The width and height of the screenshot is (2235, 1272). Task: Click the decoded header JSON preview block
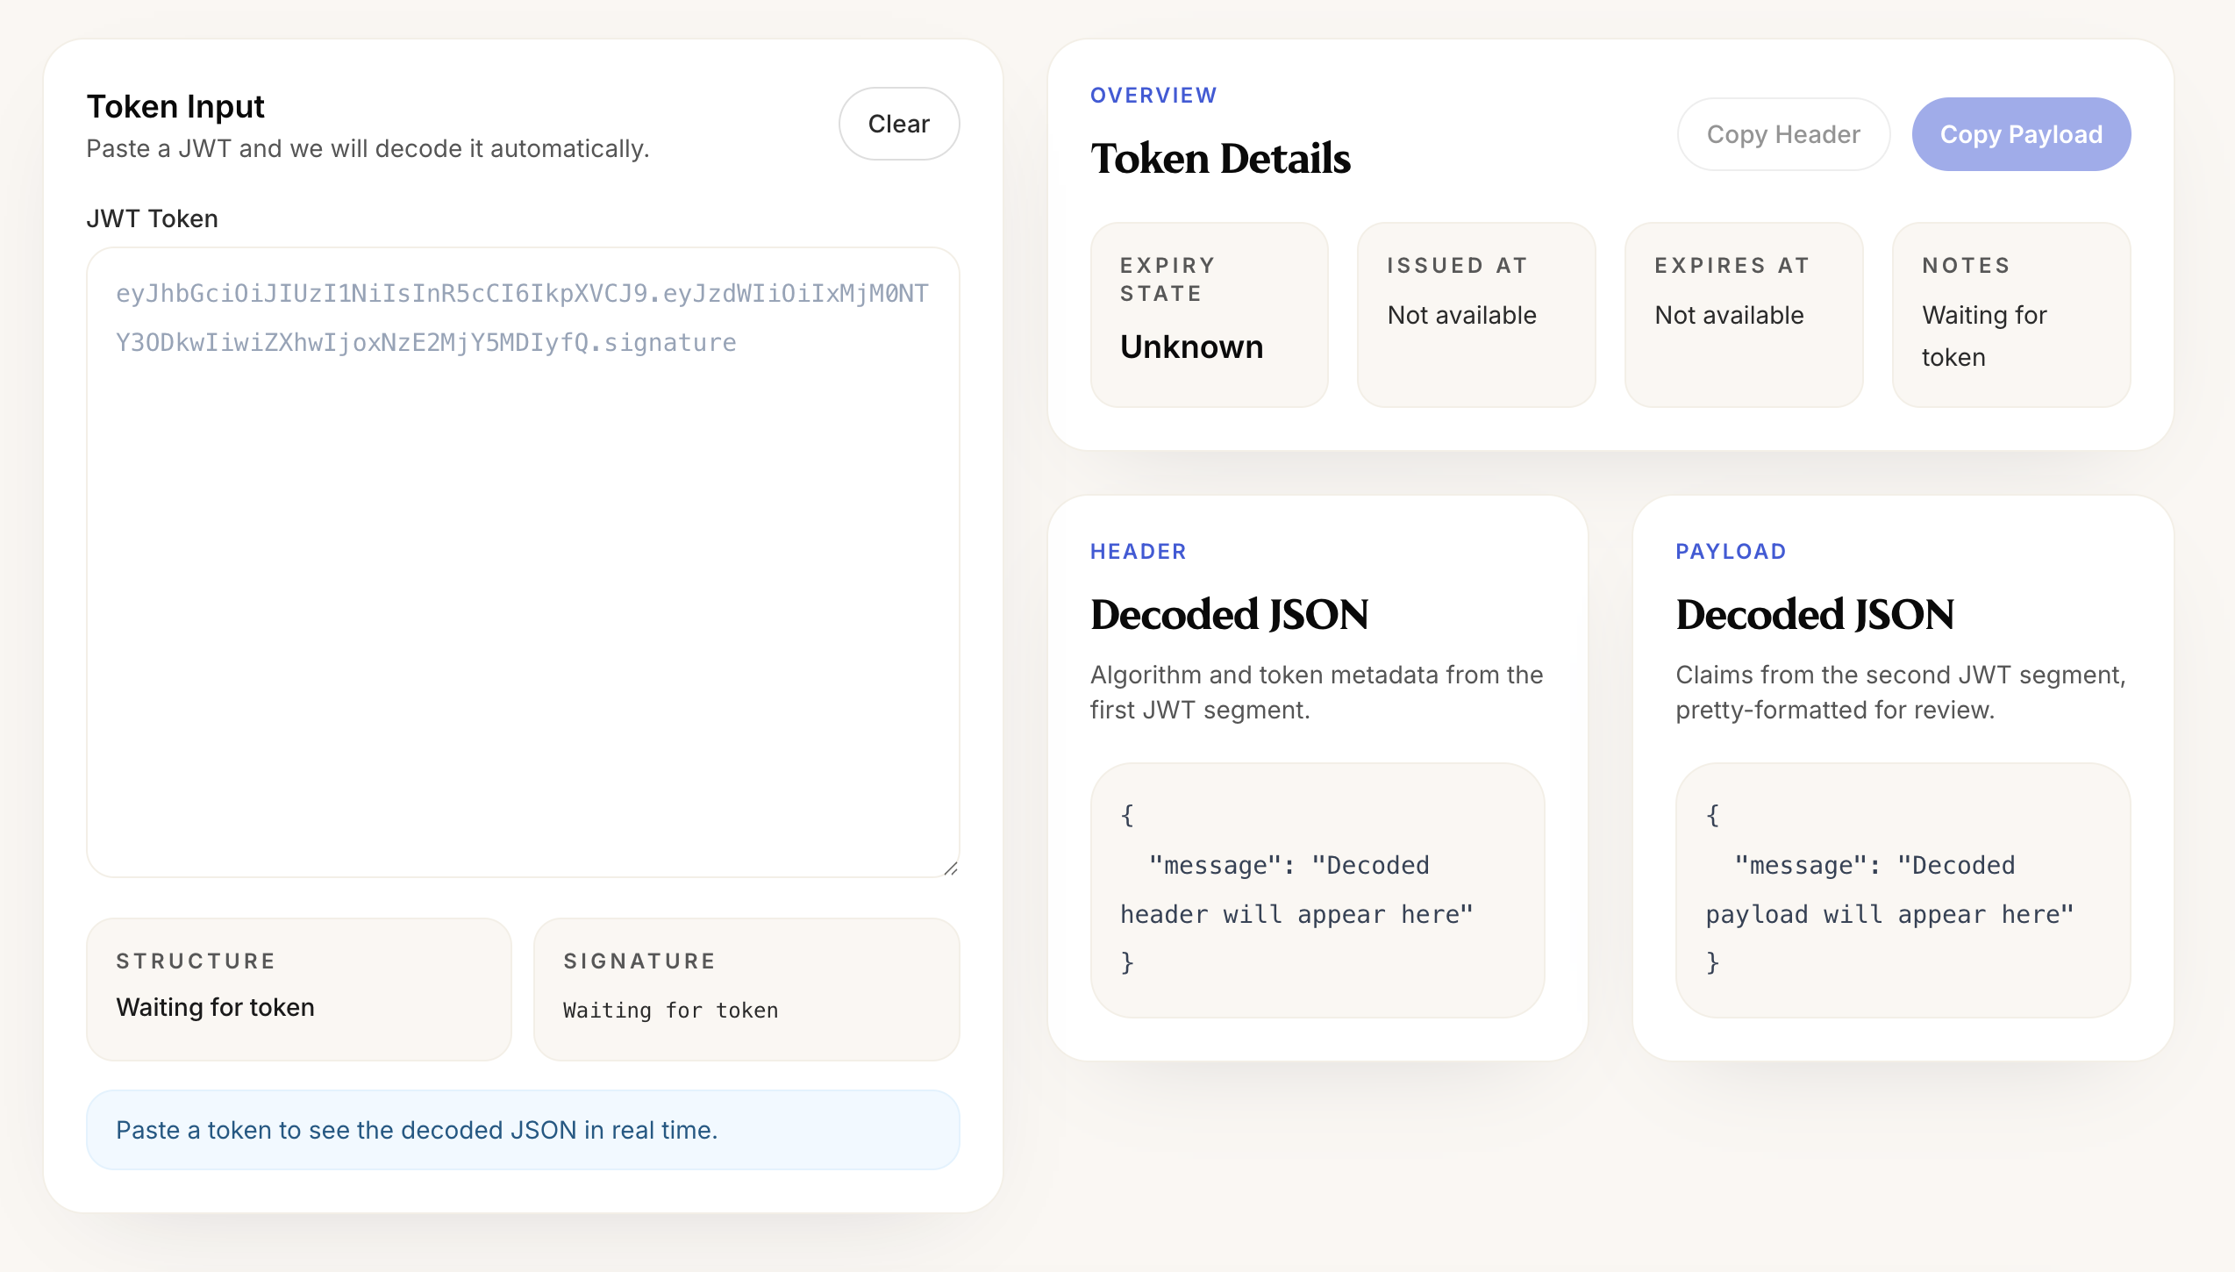[1317, 890]
